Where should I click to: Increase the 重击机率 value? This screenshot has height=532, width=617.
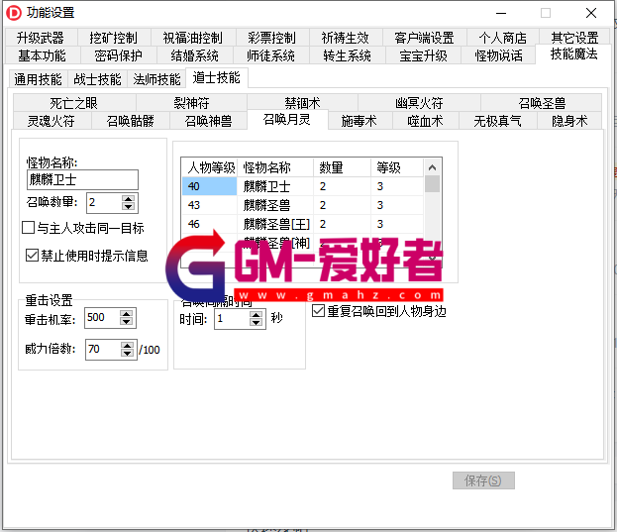(x=126, y=313)
